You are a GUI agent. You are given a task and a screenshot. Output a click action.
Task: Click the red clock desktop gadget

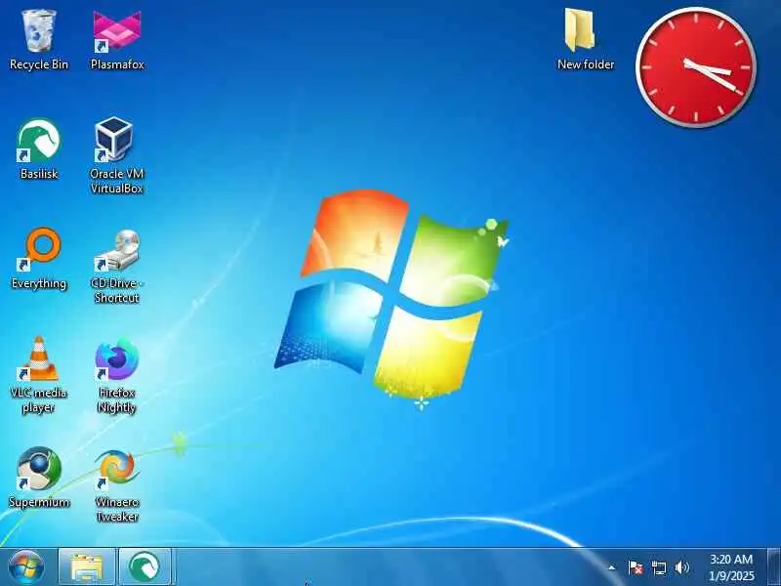(x=696, y=67)
